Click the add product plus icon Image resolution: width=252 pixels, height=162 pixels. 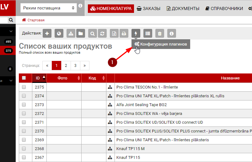[x=47, y=33]
